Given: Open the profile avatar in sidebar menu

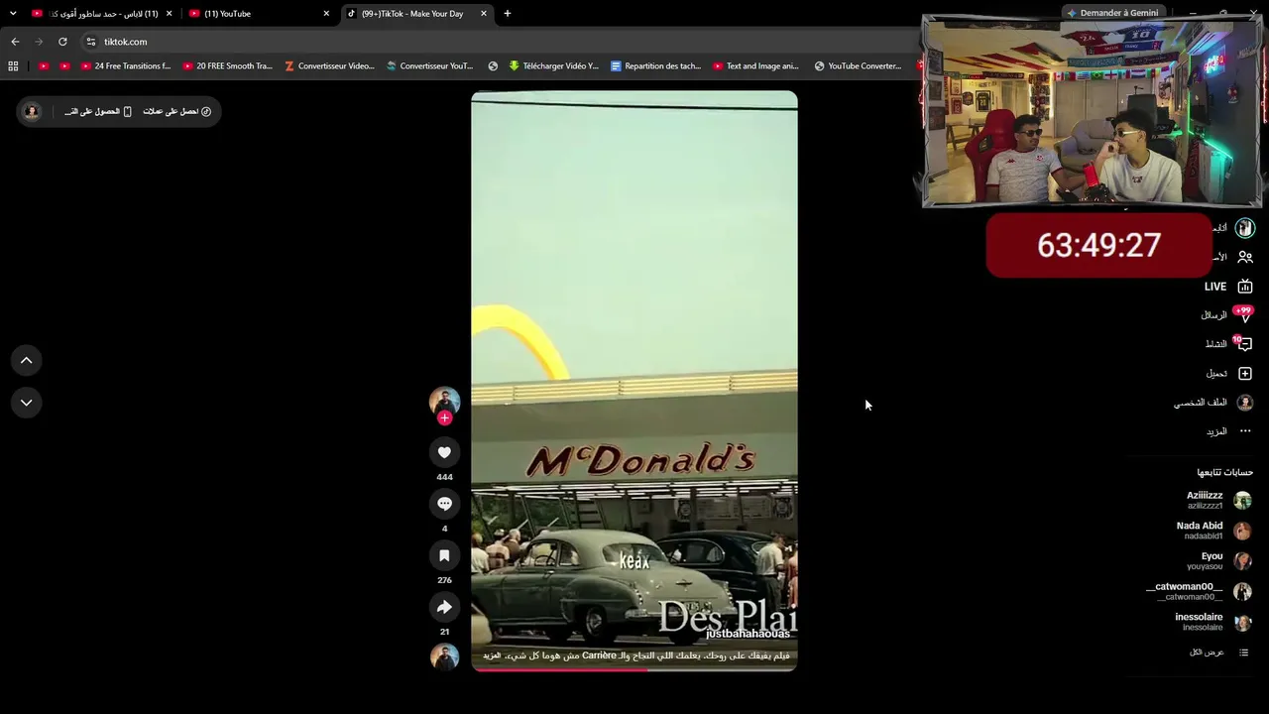Looking at the screenshot, I should pos(1245,403).
